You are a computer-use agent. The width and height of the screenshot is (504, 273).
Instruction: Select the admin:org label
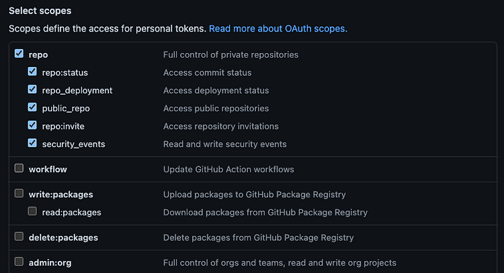[x=50, y=263]
